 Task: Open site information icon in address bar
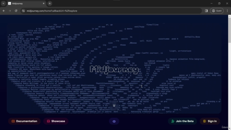23,11
